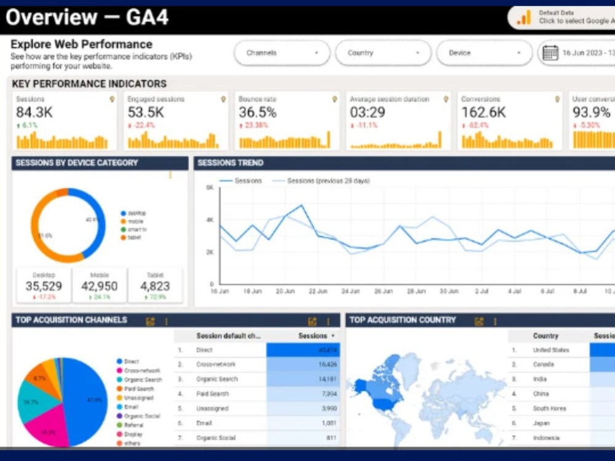Click the Default Data selector button
The width and height of the screenshot is (615, 461).
click(561, 17)
